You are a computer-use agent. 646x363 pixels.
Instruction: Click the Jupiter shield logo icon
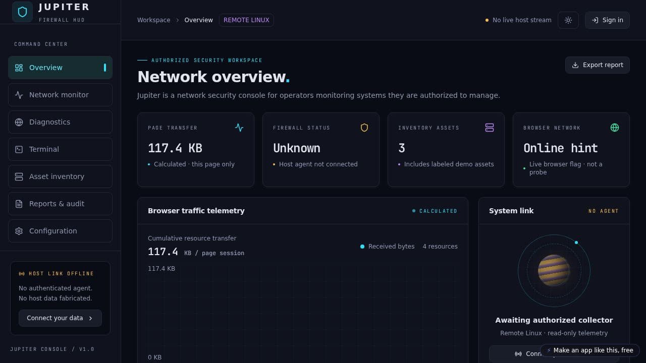point(22,12)
